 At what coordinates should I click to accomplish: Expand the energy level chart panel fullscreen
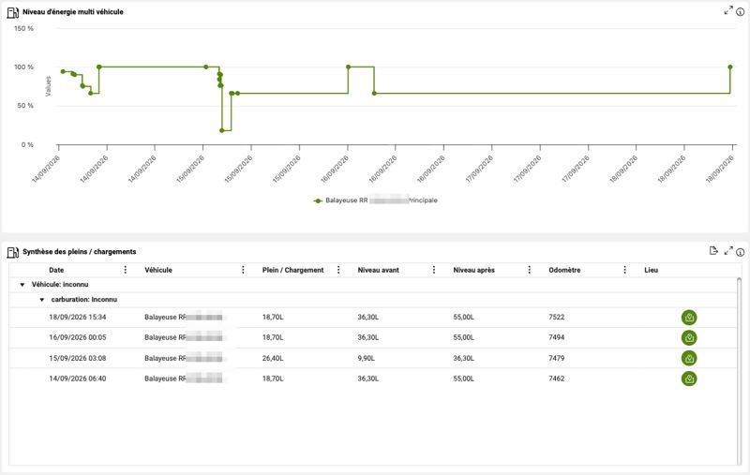(x=728, y=10)
